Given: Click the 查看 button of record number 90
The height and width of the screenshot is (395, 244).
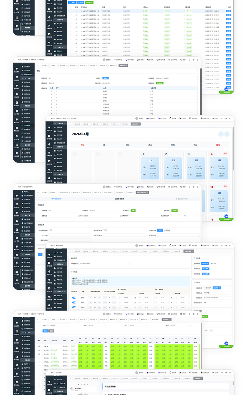Looking at the screenshot, I should coord(228,11).
